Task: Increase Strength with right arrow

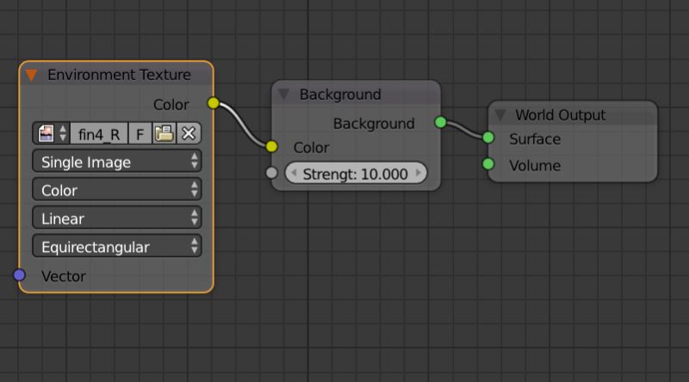Action: [x=419, y=173]
